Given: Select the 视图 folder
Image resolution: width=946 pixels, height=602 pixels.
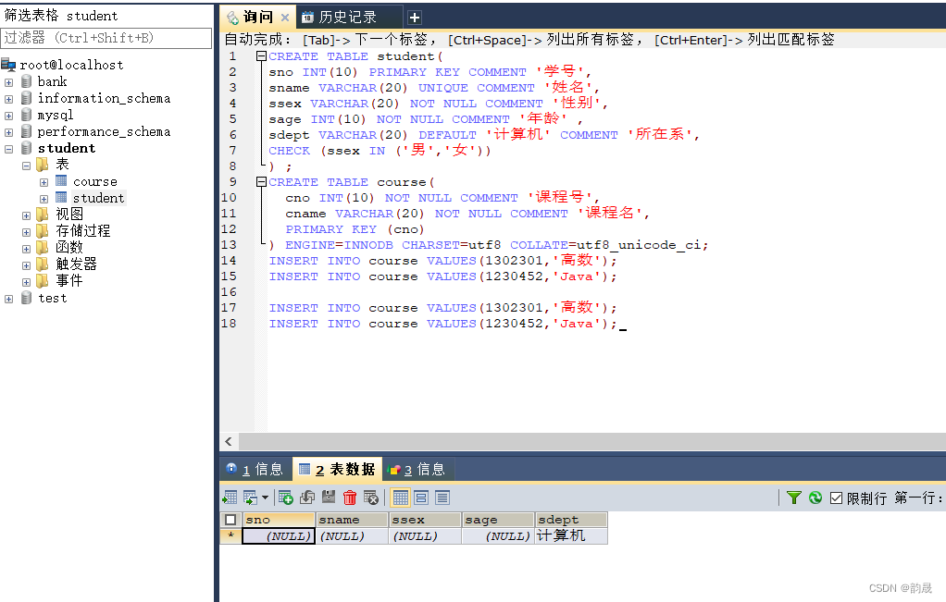Looking at the screenshot, I should coord(69,215).
